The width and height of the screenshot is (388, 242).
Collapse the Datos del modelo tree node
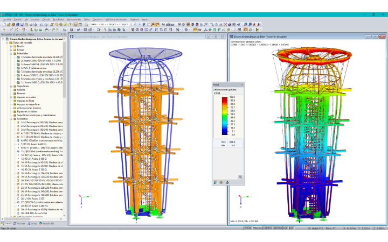[x=7, y=42]
